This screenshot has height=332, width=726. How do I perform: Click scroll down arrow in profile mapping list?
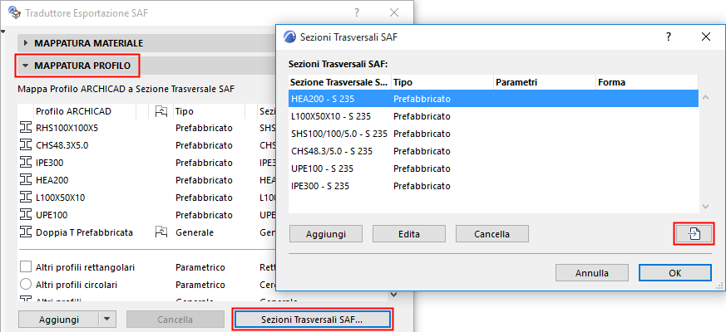click(x=394, y=294)
